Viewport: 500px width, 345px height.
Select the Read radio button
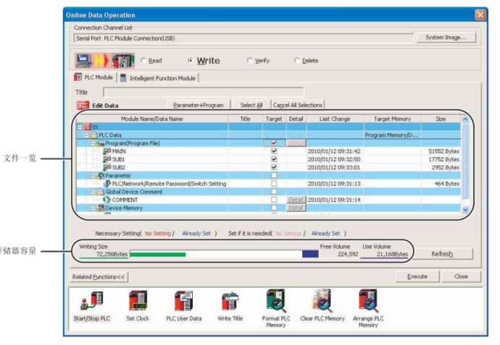pos(143,61)
